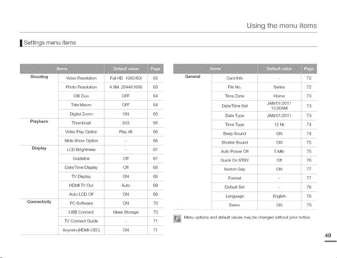This screenshot has width=337, height=258.
Task: Select the HDMI TV Out item
Action: 81,185
